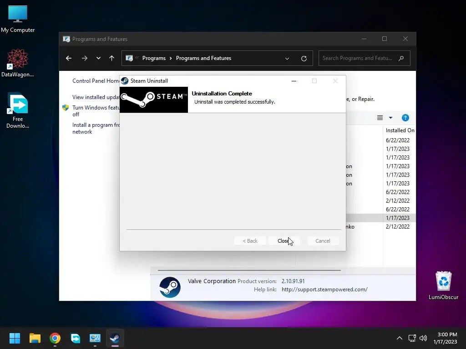Open the blue Help question mark icon

(x=405, y=118)
